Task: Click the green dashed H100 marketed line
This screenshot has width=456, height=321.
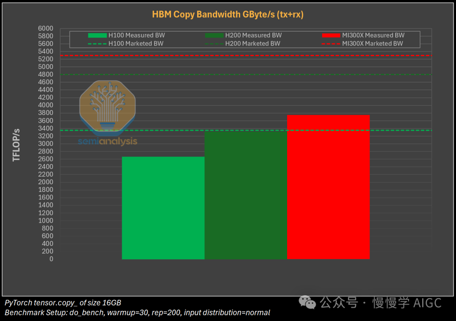Action: point(246,130)
